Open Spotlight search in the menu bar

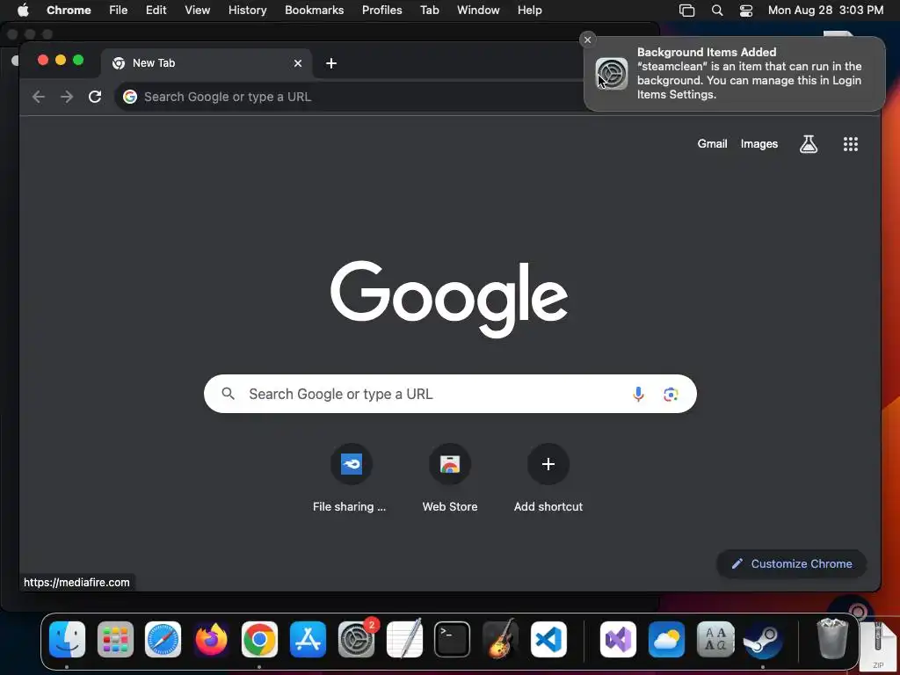pyautogui.click(x=717, y=10)
